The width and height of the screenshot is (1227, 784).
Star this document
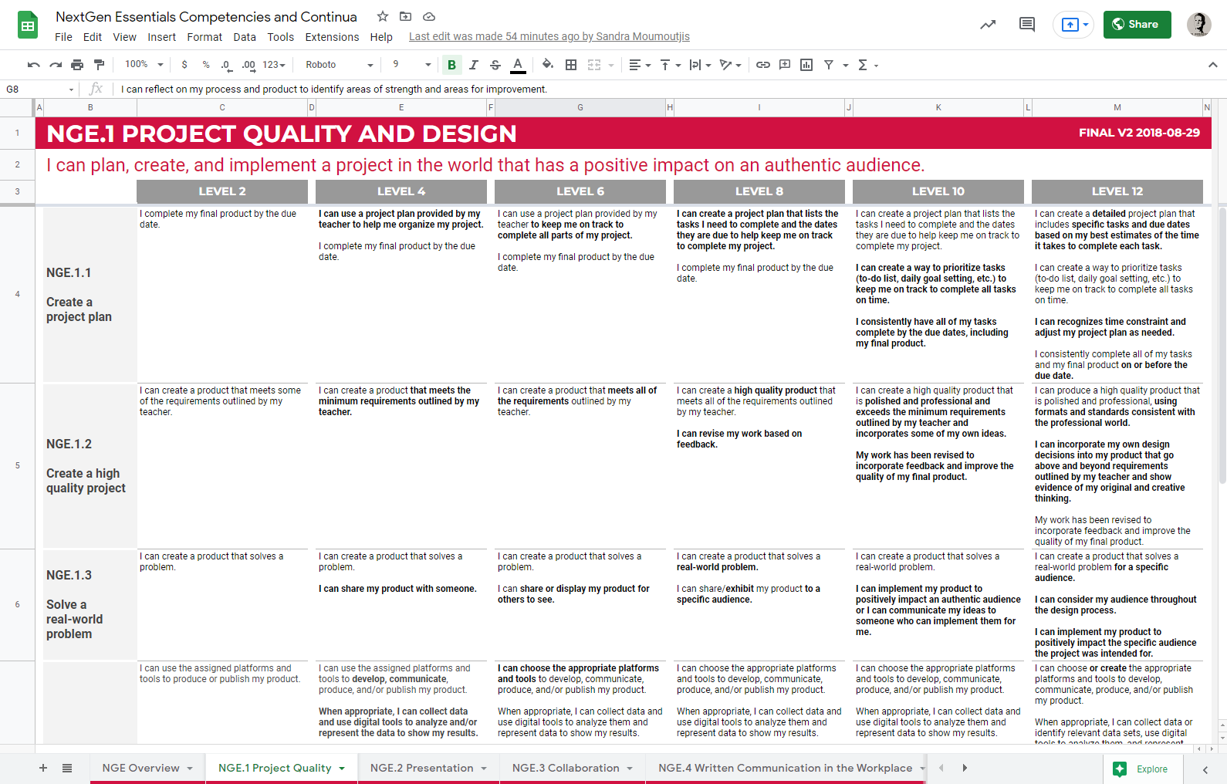click(382, 16)
